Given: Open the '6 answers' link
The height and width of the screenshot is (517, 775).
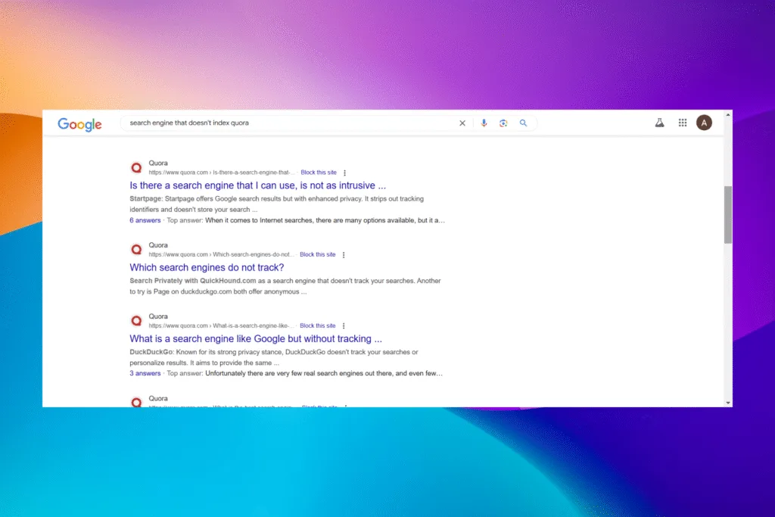Looking at the screenshot, I should click(145, 220).
